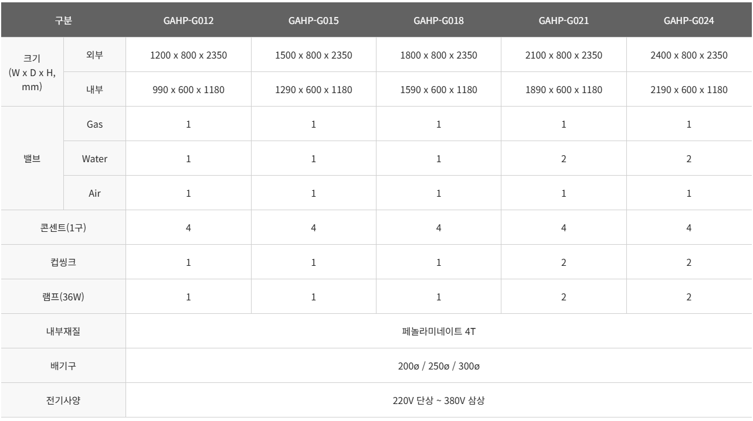Click the 램프(36W) row label

[x=63, y=297]
